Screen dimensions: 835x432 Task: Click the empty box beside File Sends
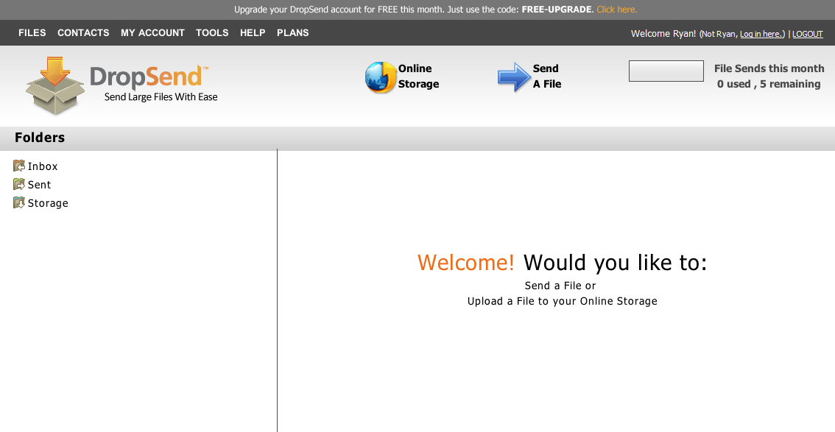coord(666,71)
